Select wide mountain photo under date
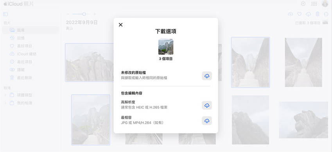Screen dimensions: 332x152 click(x=89, y=63)
